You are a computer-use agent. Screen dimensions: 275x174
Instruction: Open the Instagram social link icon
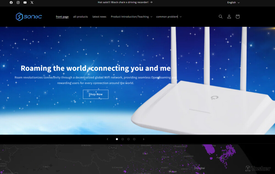(x=18, y=2)
